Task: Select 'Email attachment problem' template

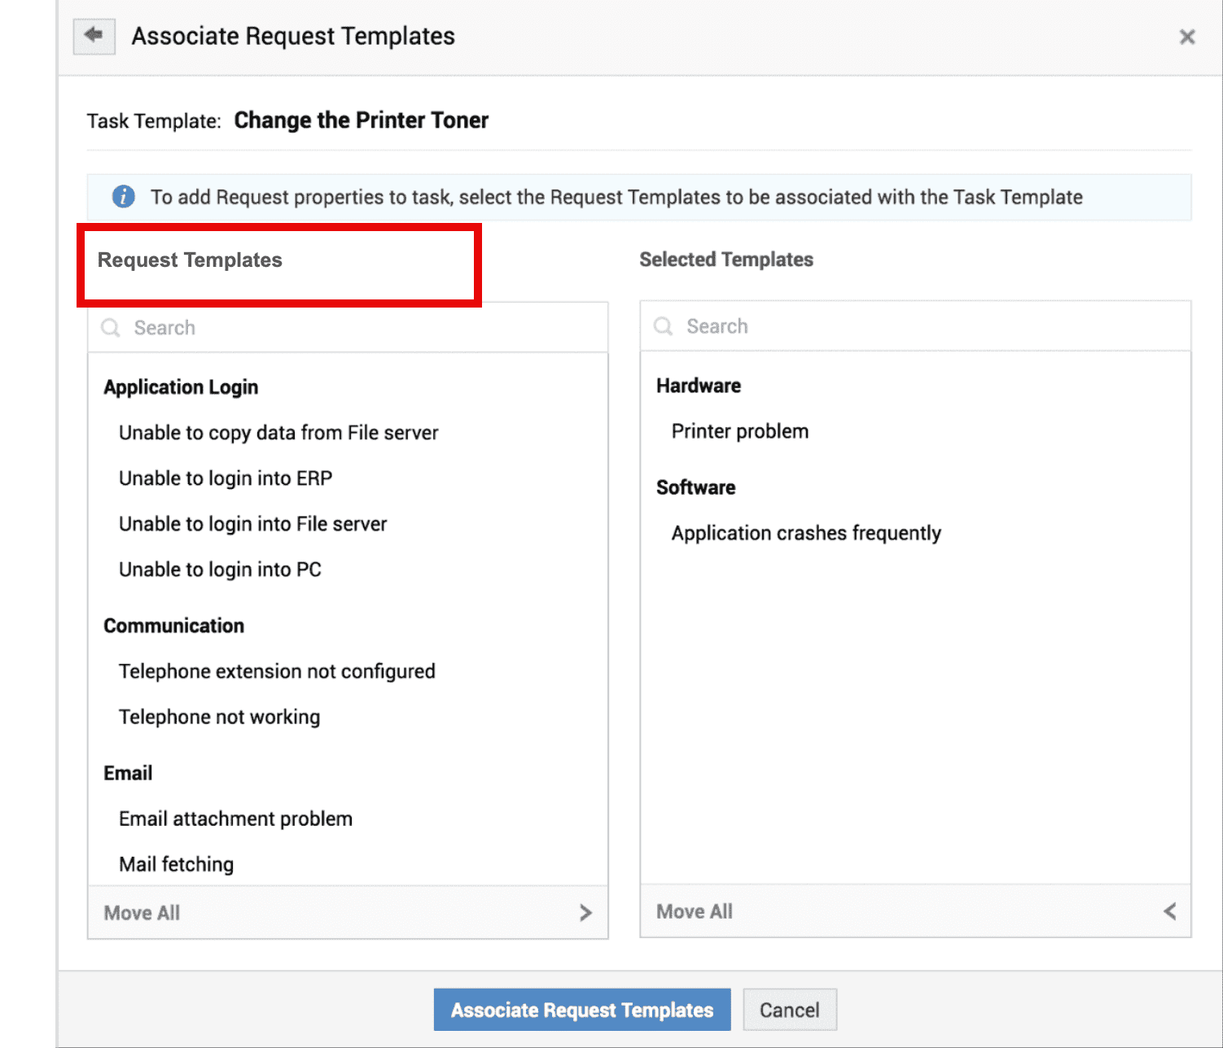Action: click(x=235, y=819)
